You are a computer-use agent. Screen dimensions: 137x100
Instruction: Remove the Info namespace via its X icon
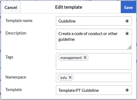(x=70, y=77)
